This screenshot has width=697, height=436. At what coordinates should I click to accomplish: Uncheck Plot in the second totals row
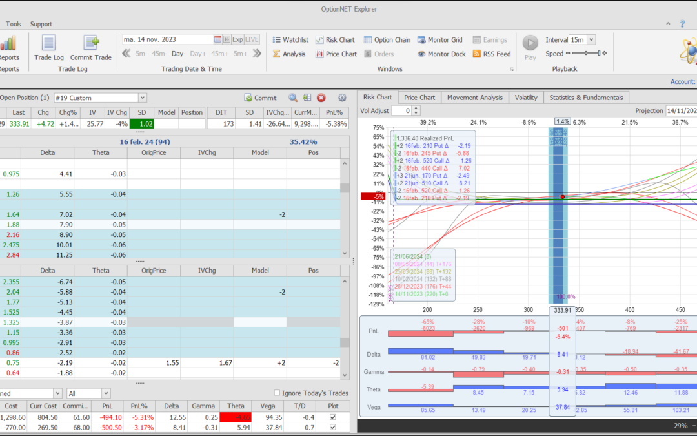[x=332, y=427]
